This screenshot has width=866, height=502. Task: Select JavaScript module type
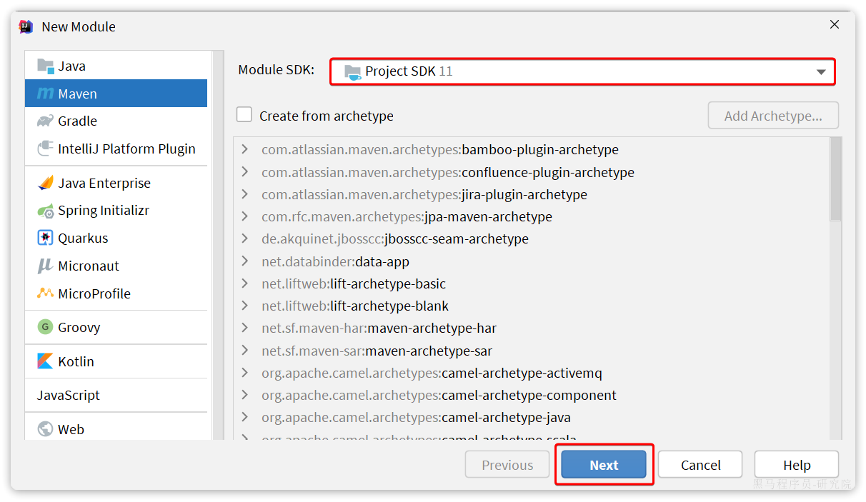116,395
